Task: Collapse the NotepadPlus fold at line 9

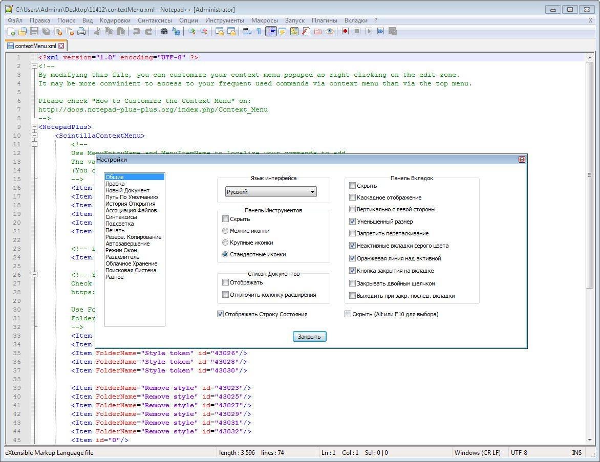Action: (34, 127)
